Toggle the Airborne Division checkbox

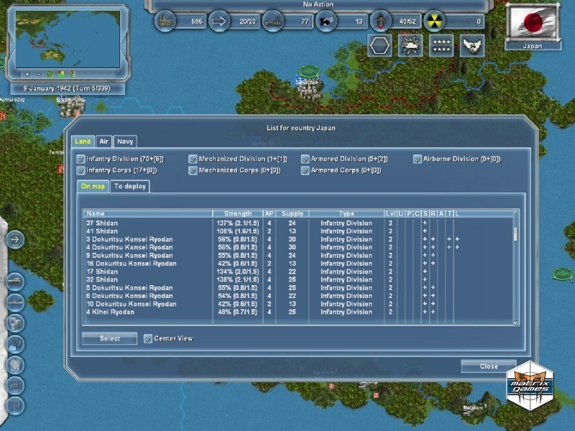pos(418,159)
